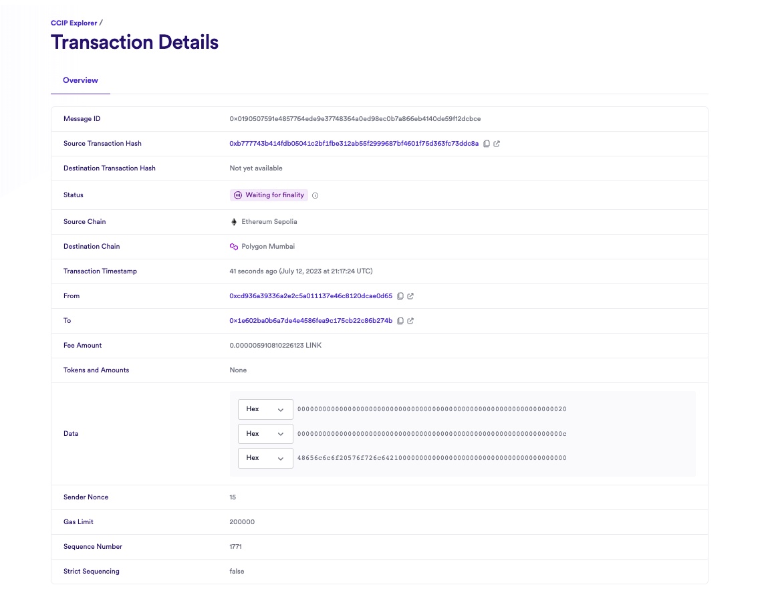Click the Ethereum Sepolia chain icon

[234, 222]
